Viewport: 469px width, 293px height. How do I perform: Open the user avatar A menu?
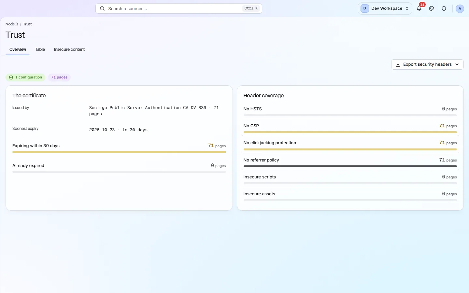(460, 8)
